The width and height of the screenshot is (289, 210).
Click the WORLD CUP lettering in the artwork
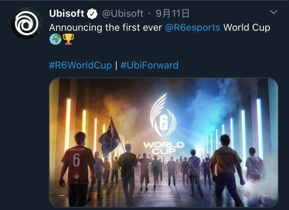click(x=164, y=147)
